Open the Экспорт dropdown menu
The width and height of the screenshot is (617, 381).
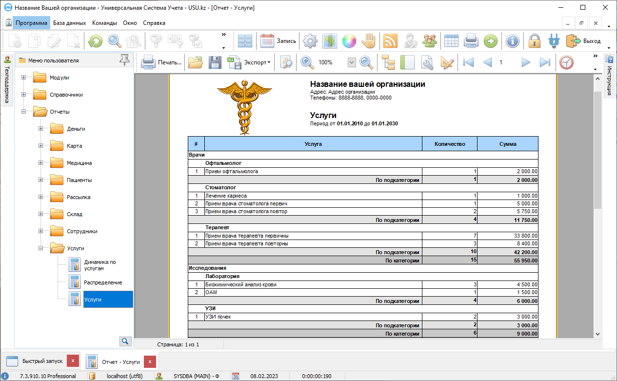(257, 62)
